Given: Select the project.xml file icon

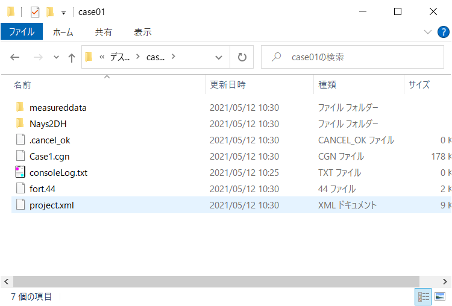Looking at the screenshot, I should coord(20,204).
